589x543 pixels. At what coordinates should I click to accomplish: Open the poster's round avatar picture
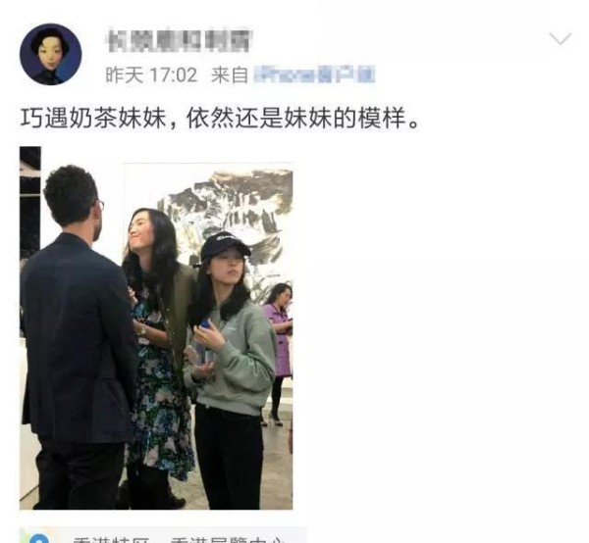coord(51,54)
